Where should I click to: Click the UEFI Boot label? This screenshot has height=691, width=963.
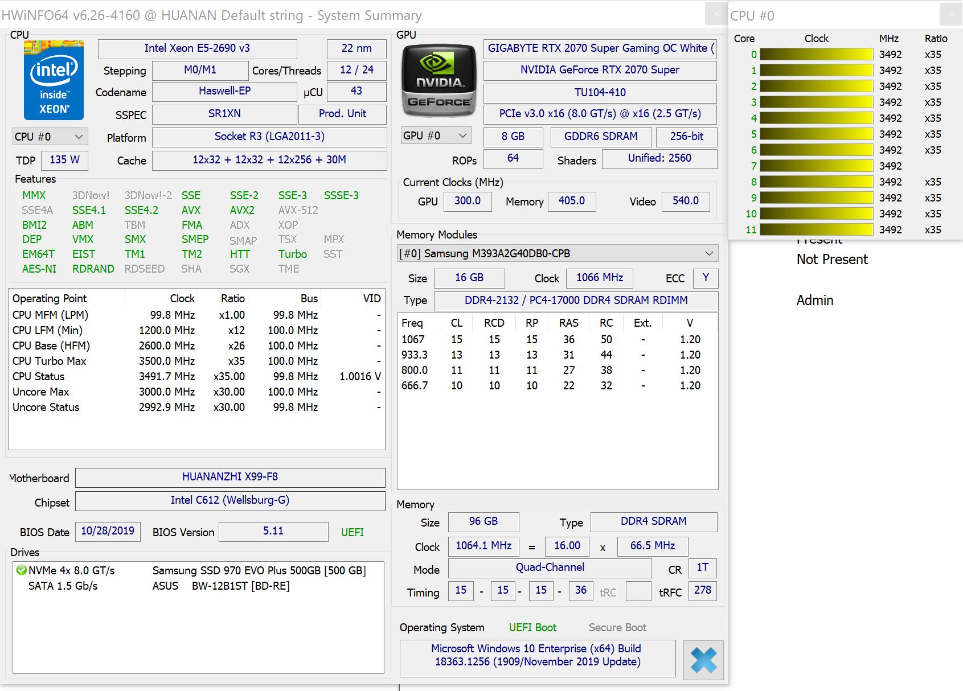tap(532, 627)
